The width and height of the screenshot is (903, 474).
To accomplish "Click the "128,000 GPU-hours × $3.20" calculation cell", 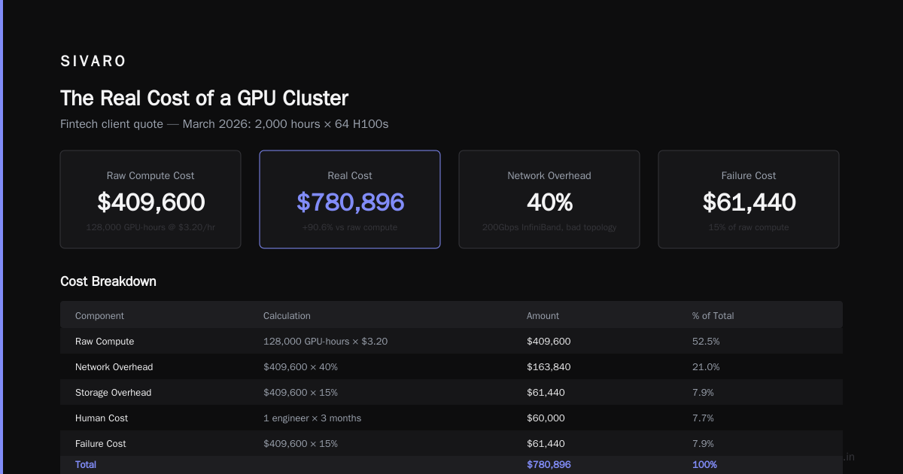I will pyautogui.click(x=325, y=342).
